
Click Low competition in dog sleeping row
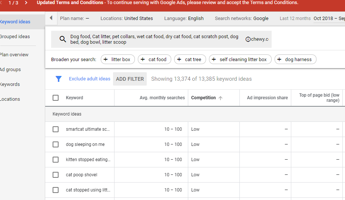tap(195, 144)
